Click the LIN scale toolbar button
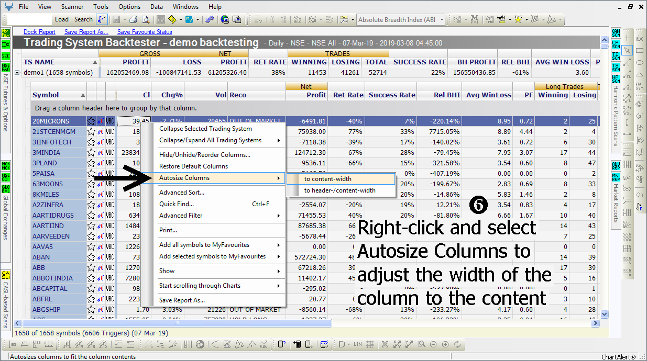647x361 pixels. pos(358,344)
